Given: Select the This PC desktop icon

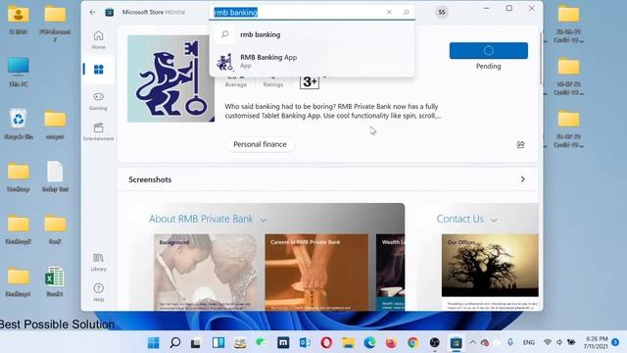Looking at the screenshot, I should click(19, 72).
